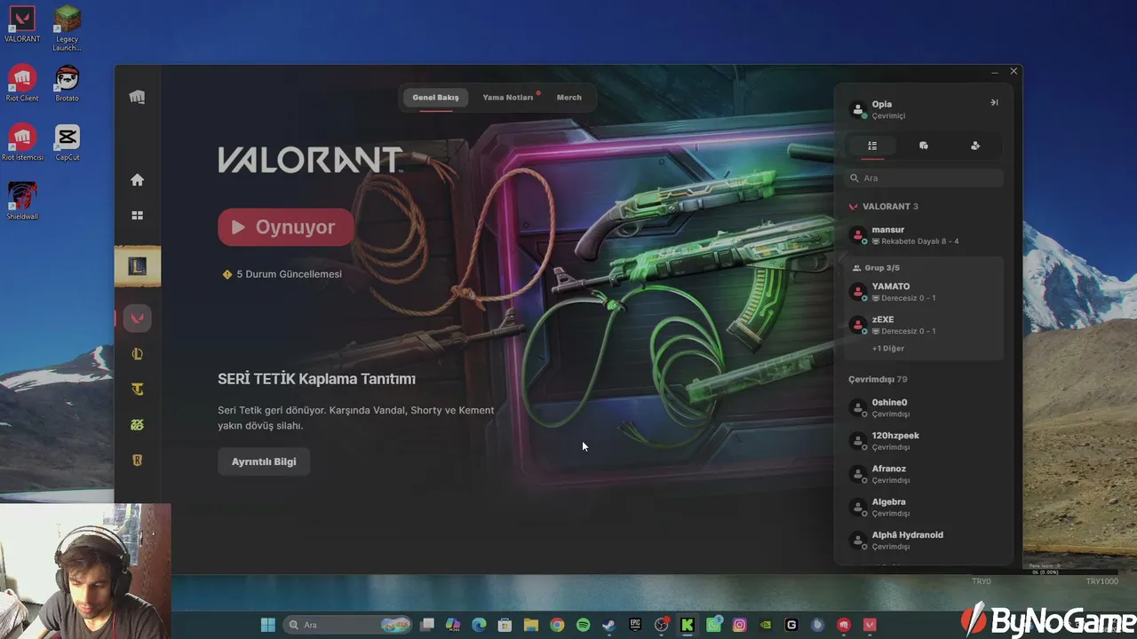Screen dimensions: 1137x639
Task: Open Microsoft 365 from the taskbar
Action: point(453,625)
